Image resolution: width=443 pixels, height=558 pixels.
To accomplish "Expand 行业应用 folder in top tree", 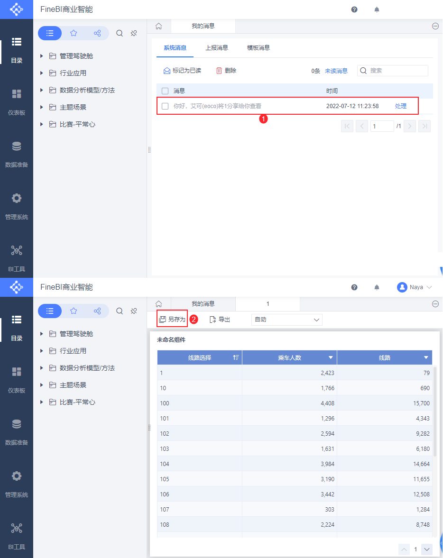I will pos(42,73).
